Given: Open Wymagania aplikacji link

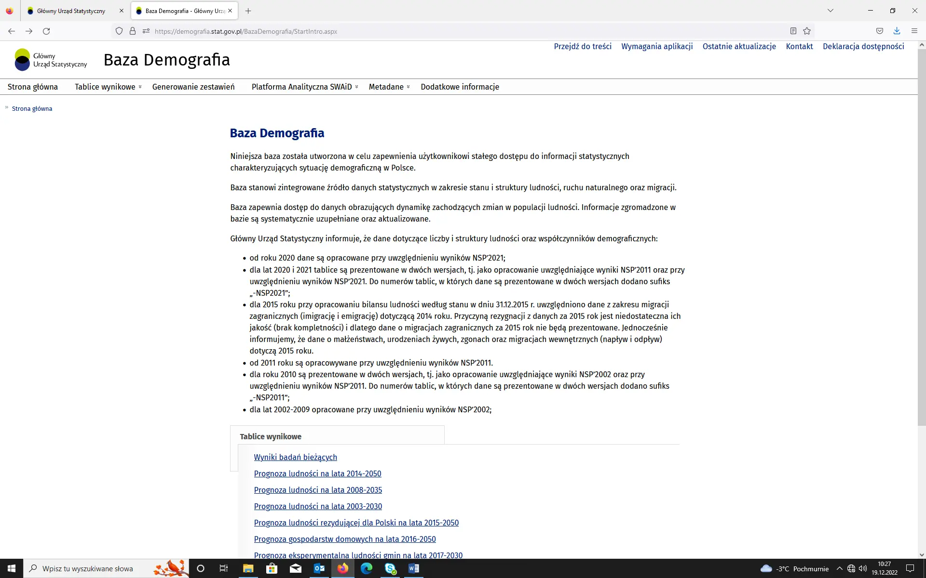Looking at the screenshot, I should (x=657, y=46).
